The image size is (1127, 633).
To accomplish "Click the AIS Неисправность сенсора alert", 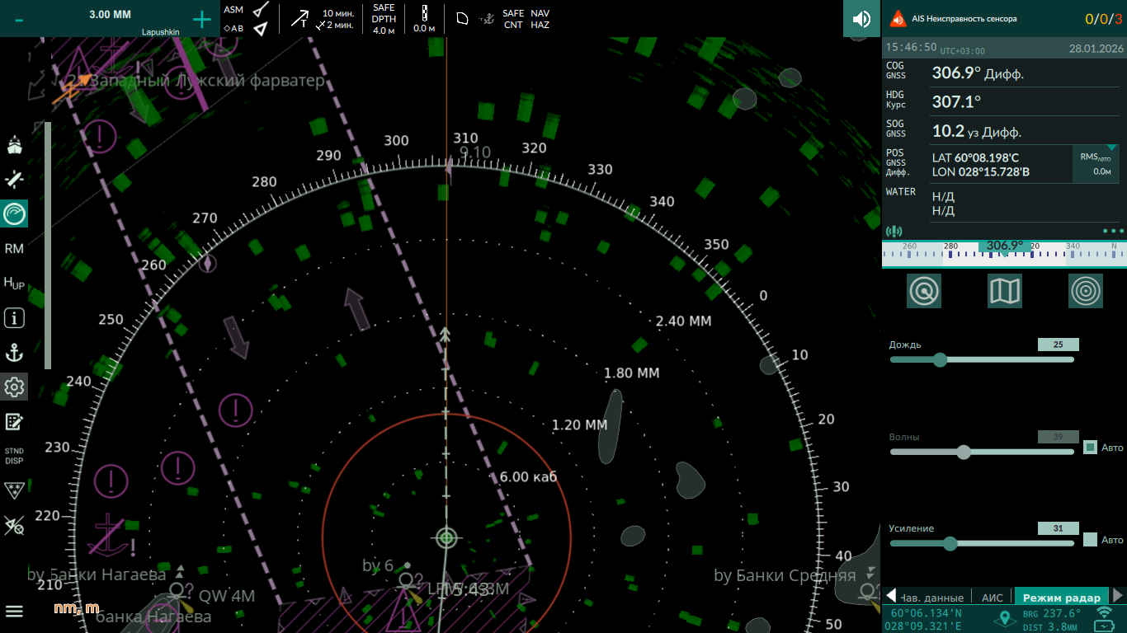I will (964, 19).
